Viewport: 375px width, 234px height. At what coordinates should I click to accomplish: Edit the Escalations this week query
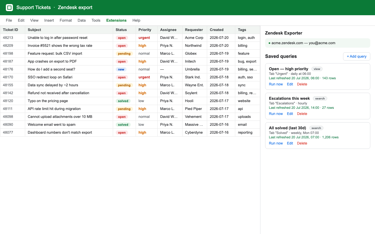290,114
